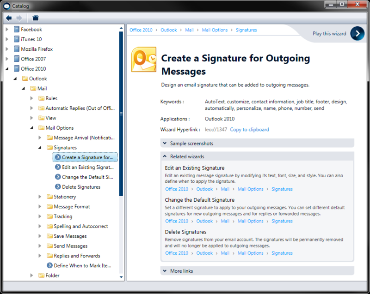Expand the More links section
The image size is (370, 294).
257,271
